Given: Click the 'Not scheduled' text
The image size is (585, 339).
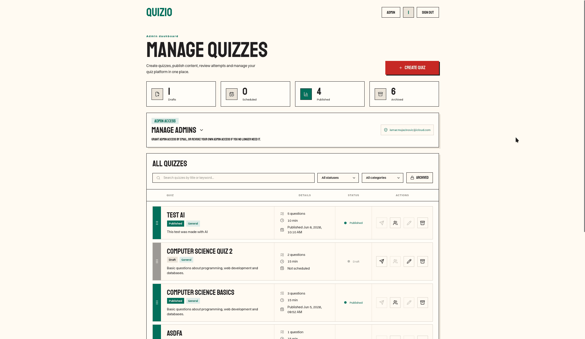Looking at the screenshot, I should tap(298, 268).
